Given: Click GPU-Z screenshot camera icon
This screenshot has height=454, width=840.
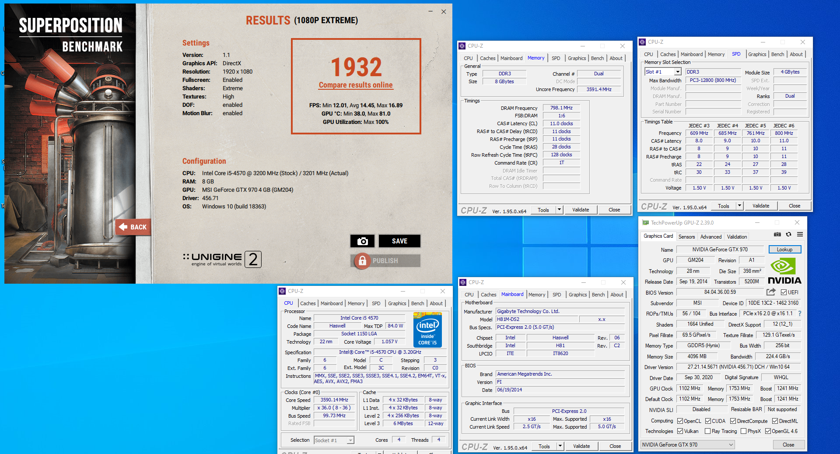Looking at the screenshot, I should pyautogui.click(x=777, y=235).
